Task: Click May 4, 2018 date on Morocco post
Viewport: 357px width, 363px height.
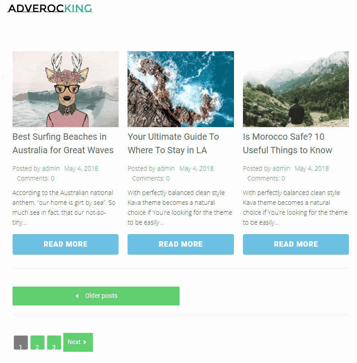Action: pyautogui.click(x=312, y=168)
